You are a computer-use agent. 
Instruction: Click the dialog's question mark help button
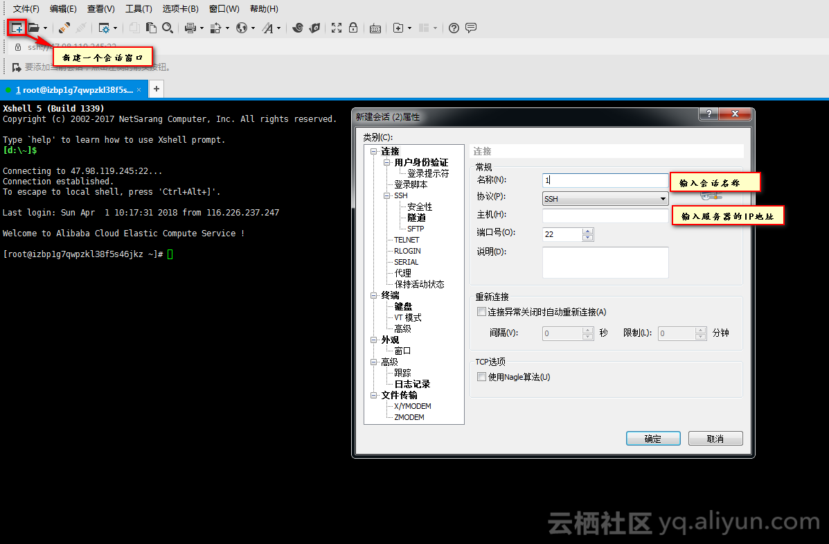coord(708,114)
